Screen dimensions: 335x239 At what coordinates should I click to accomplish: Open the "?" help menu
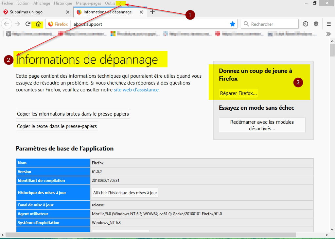(x=120, y=3)
